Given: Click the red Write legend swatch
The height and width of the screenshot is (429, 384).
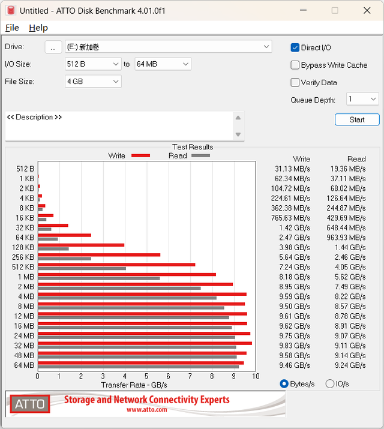Looking at the screenshot, I should (140, 155).
